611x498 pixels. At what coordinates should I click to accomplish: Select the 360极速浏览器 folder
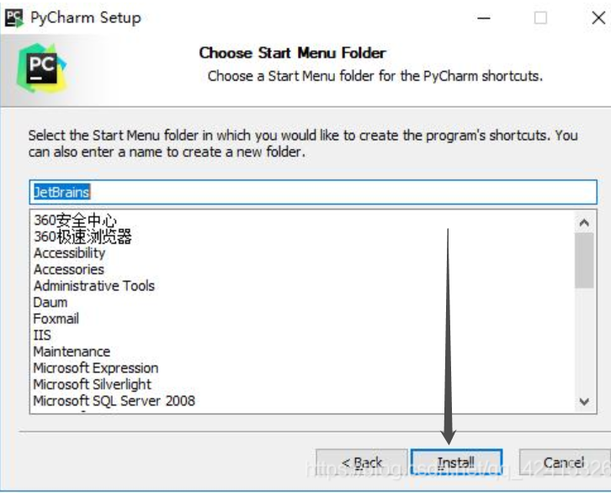(82, 237)
